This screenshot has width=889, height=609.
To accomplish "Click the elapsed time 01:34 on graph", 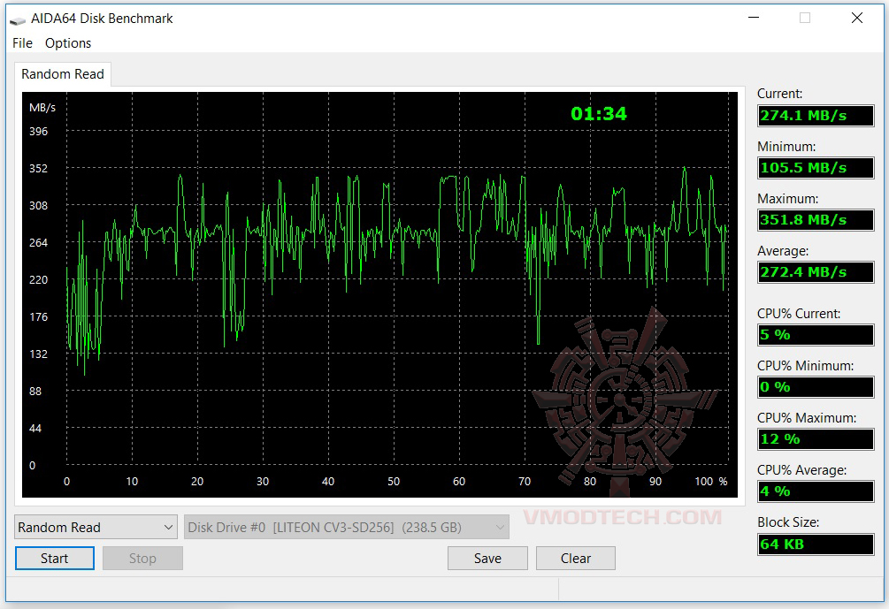I will [599, 114].
